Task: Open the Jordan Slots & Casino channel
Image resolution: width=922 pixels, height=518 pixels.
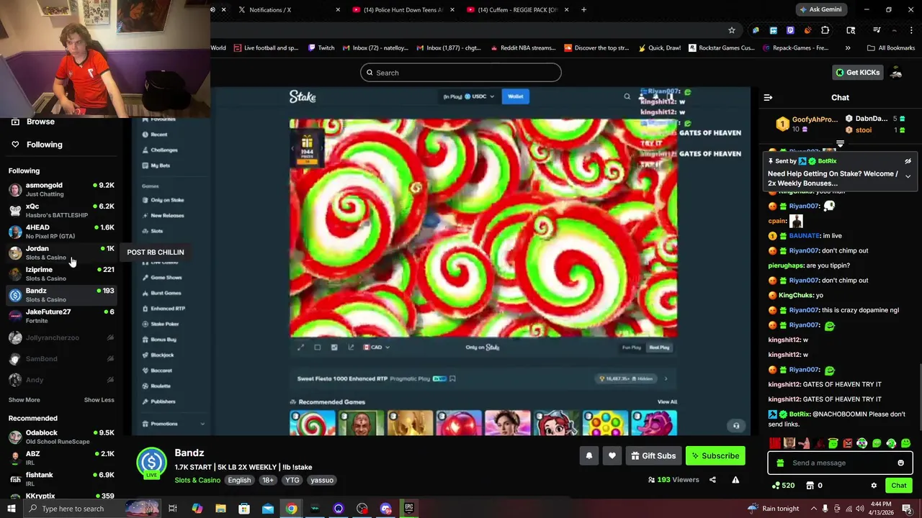Action: tap(61, 253)
